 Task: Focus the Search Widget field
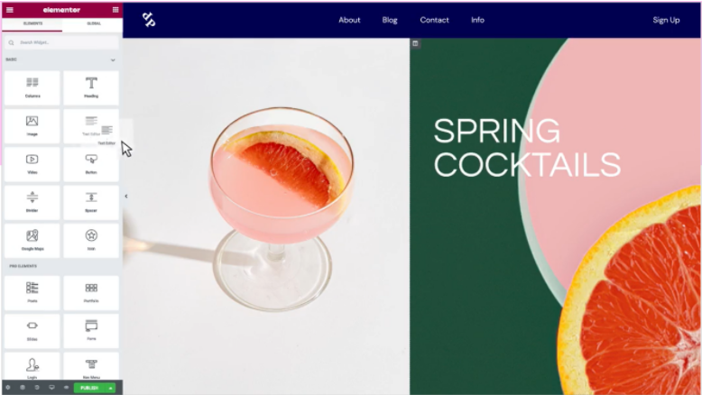61,42
